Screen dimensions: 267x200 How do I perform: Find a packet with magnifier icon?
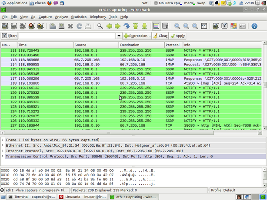[100, 26]
